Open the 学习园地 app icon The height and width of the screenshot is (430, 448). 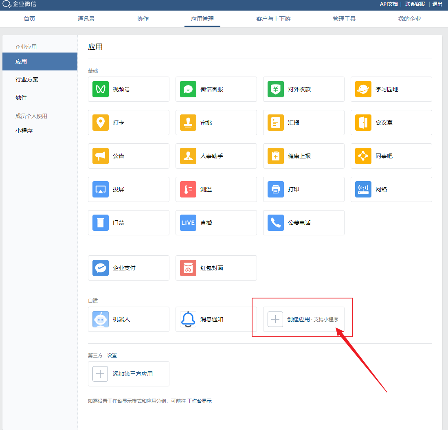tap(363, 89)
